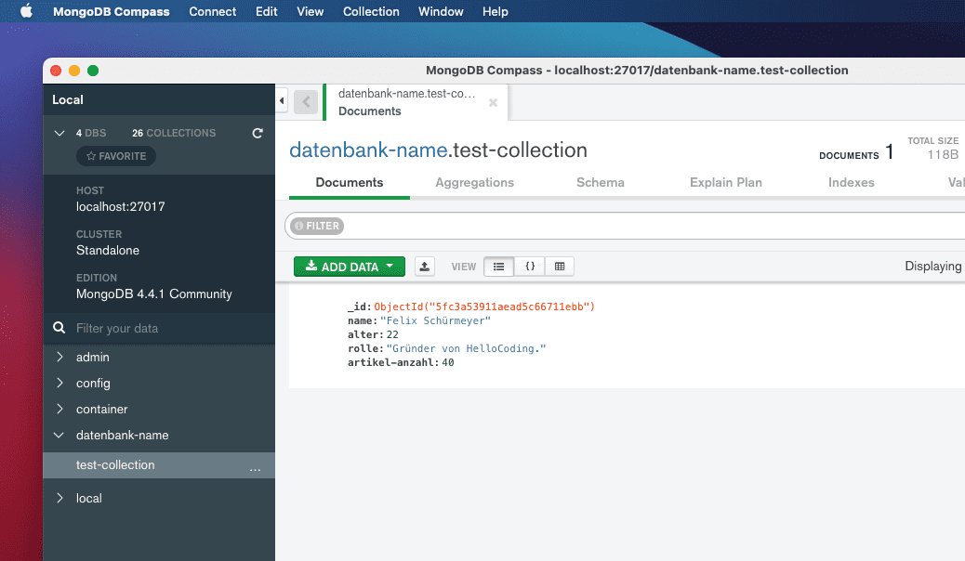This screenshot has height=561, width=965.
Task: Collapse the sidebar with the small arrow
Action: (x=282, y=100)
